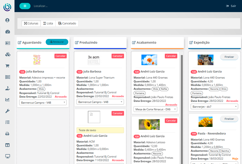Open the monitor icon in sidebar
Screen dimensions: 242x164
pyautogui.click(x=7, y=156)
